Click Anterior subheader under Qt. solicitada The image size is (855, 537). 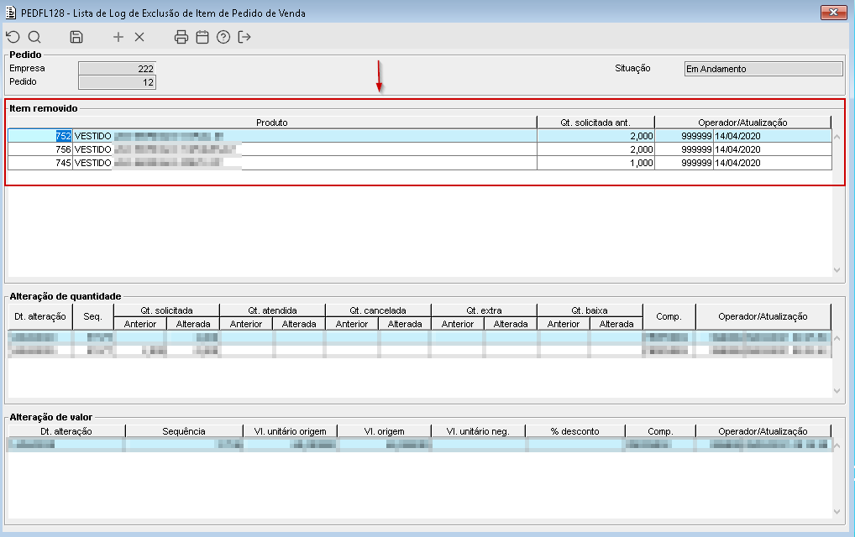[140, 324]
